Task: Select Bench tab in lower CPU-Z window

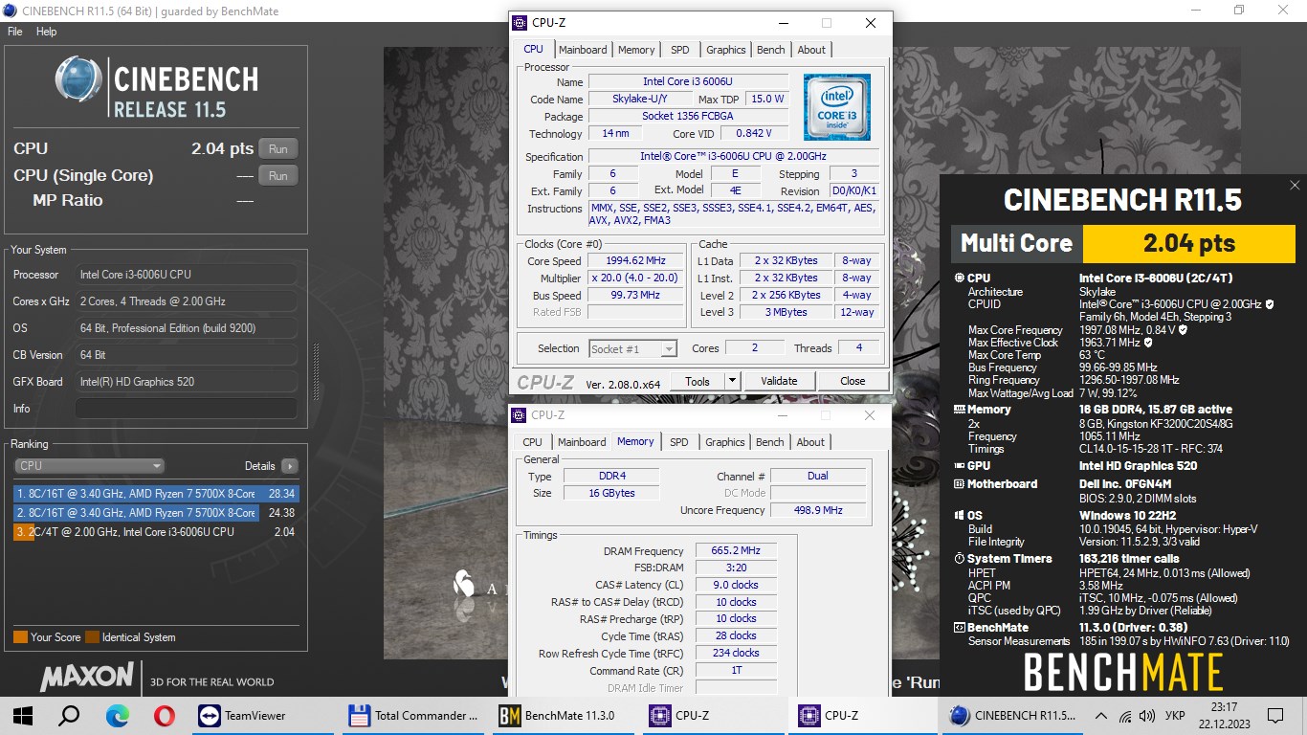Action: [x=770, y=442]
